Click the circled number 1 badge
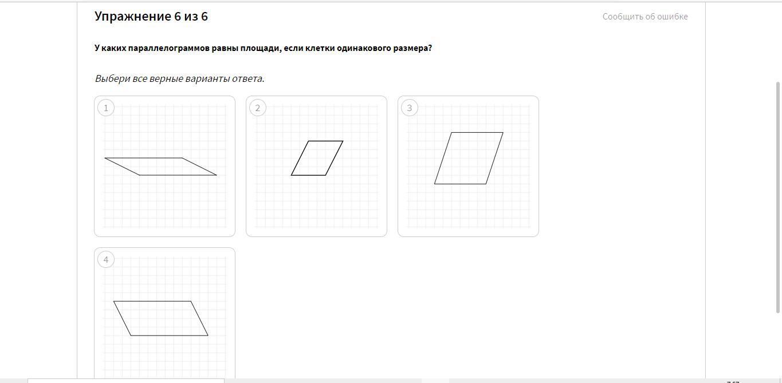Viewport: 782px width, 383px height. tap(106, 108)
